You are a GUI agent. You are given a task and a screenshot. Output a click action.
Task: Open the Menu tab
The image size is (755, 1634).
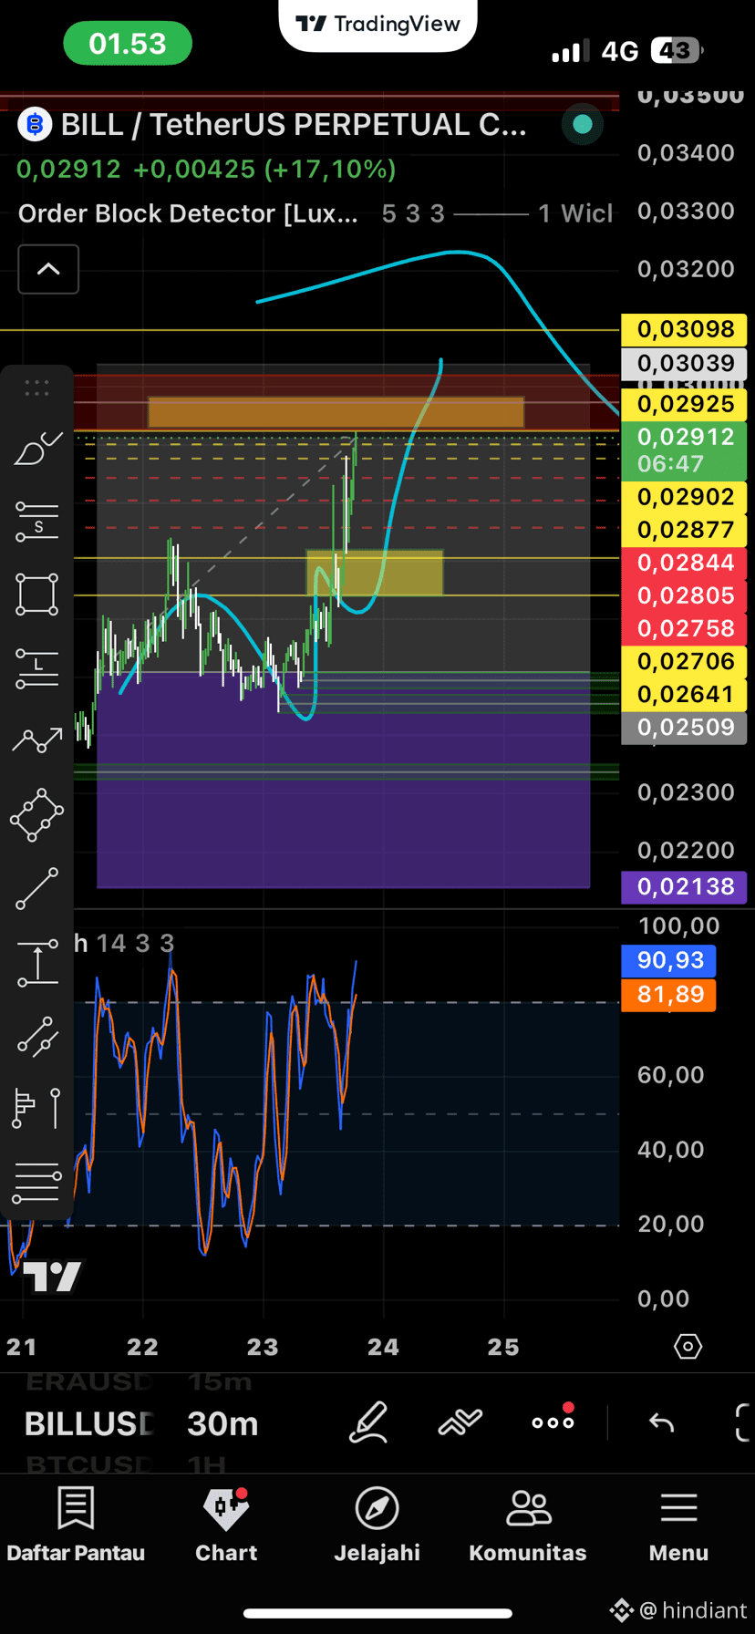coord(678,1525)
